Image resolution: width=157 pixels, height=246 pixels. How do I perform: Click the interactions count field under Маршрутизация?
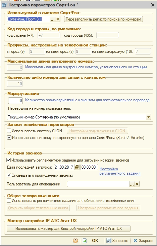pos(15,101)
